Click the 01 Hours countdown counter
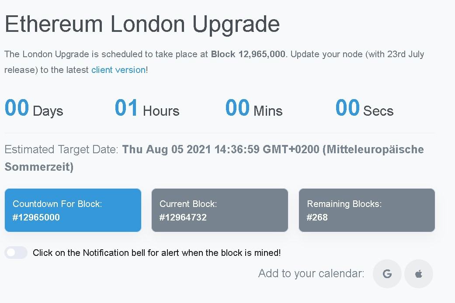The width and height of the screenshot is (455, 303). pyautogui.click(x=147, y=108)
